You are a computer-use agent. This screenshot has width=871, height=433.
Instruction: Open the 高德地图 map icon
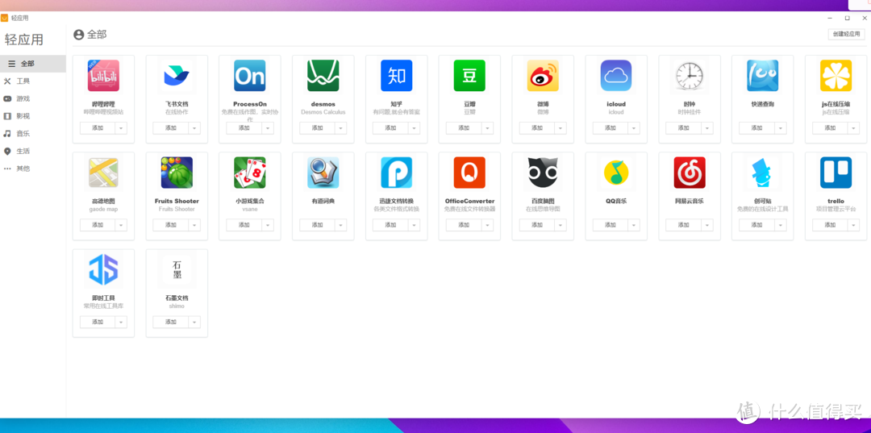click(103, 173)
